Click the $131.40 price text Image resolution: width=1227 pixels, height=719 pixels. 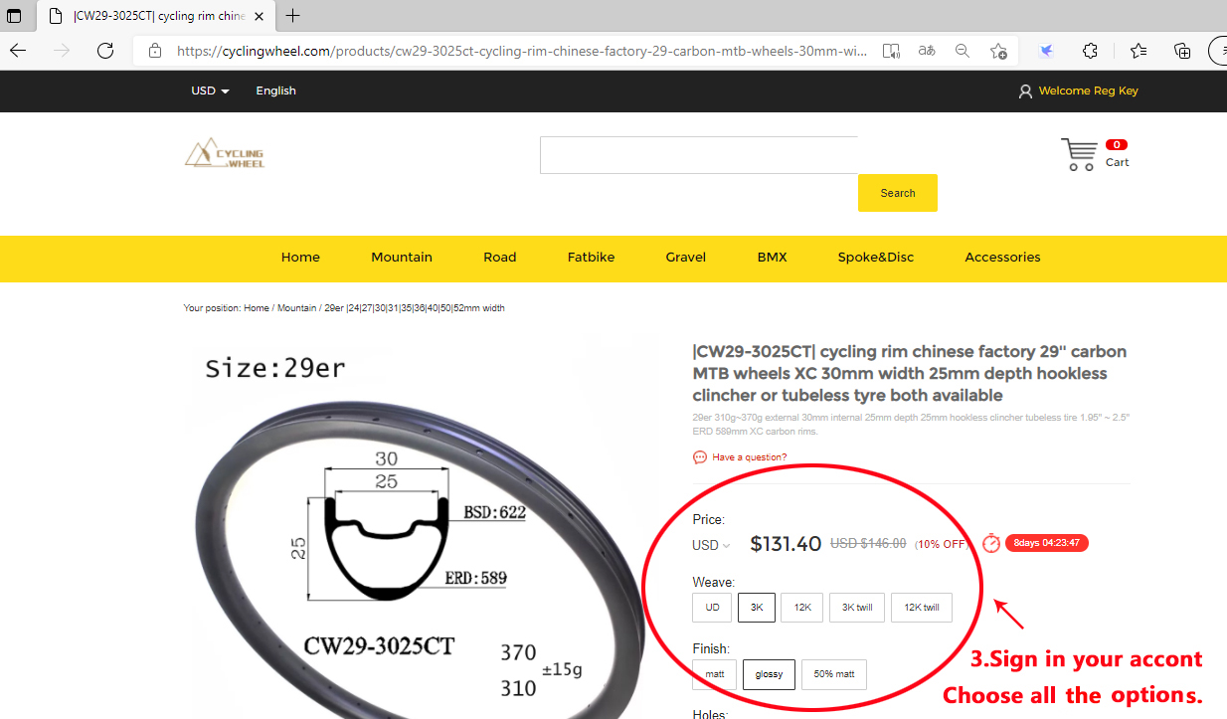pyautogui.click(x=786, y=544)
